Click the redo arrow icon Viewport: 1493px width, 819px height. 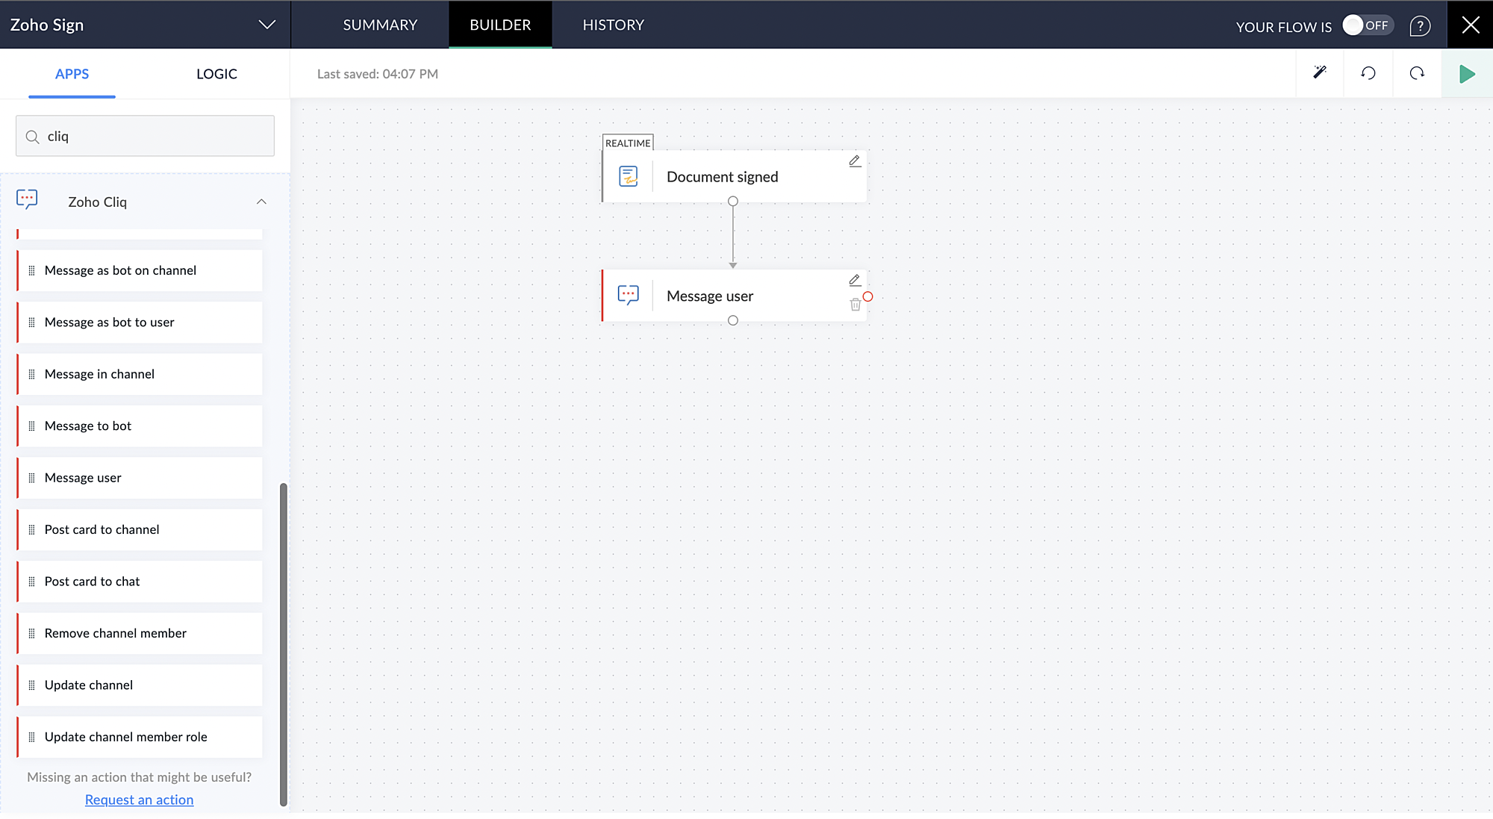click(1417, 73)
